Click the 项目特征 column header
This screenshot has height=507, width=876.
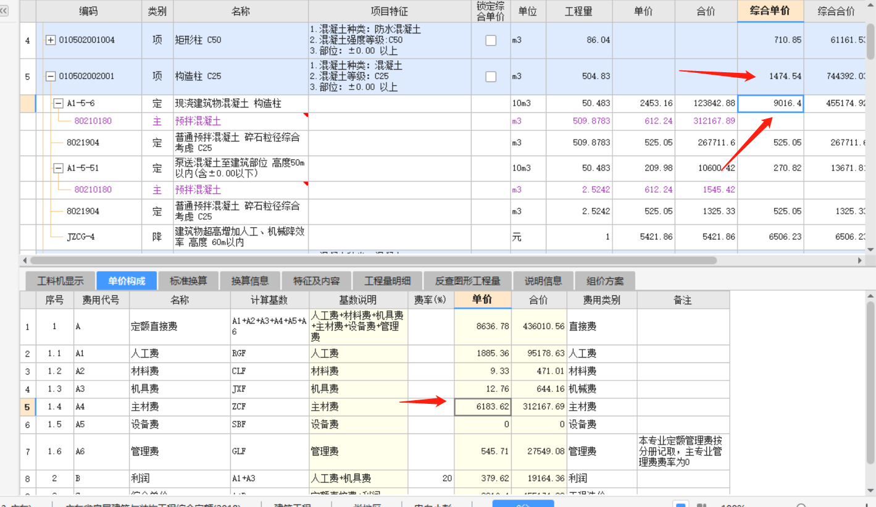(x=390, y=11)
